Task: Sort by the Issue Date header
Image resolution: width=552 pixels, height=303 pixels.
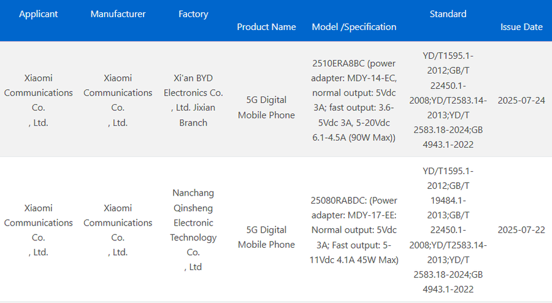Action: [521, 27]
